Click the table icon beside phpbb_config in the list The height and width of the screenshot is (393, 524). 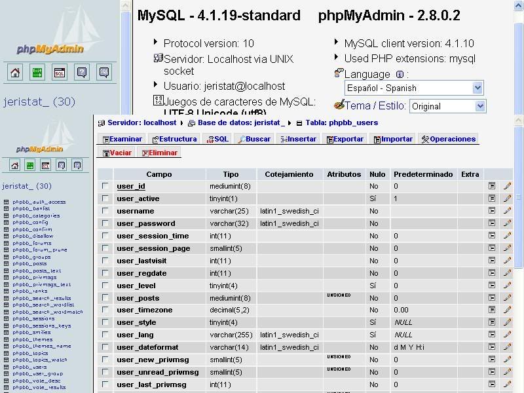point(6,222)
